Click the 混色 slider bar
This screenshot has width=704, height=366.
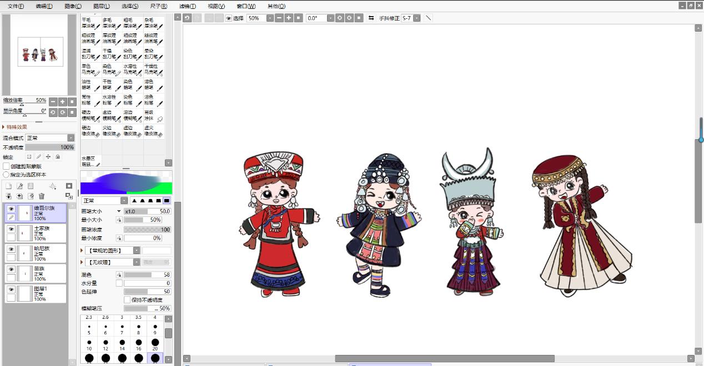tap(147, 274)
